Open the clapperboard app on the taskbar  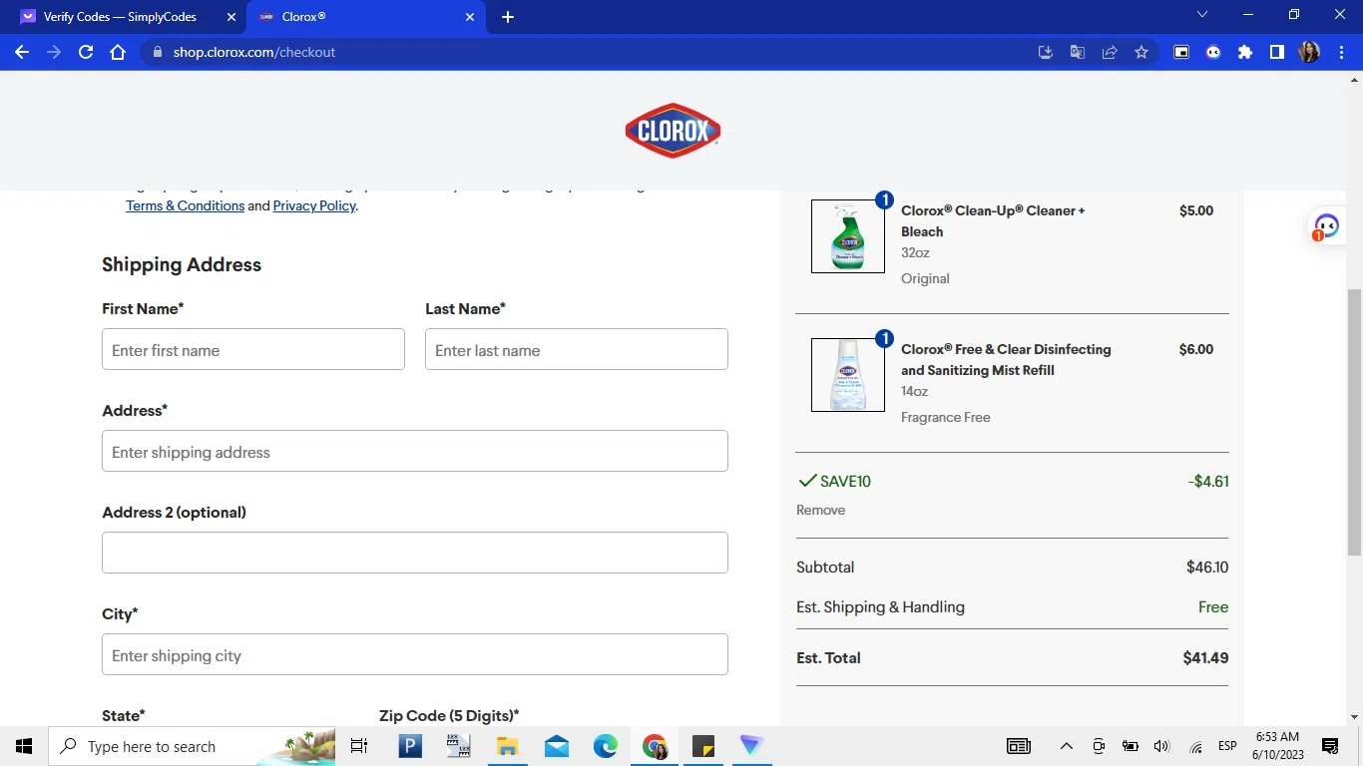click(458, 746)
